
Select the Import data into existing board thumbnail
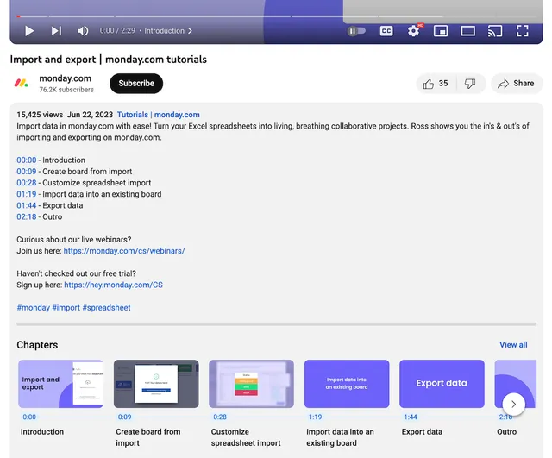(x=347, y=384)
